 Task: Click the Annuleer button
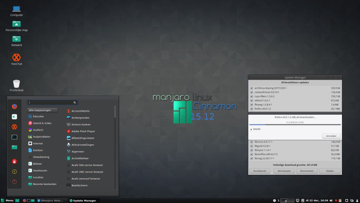331,136
